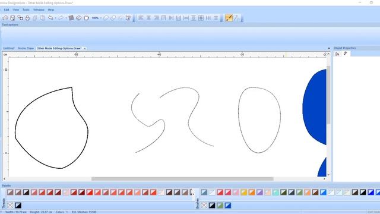
Task: Click the Undo arrow icon
Action: point(50,18)
